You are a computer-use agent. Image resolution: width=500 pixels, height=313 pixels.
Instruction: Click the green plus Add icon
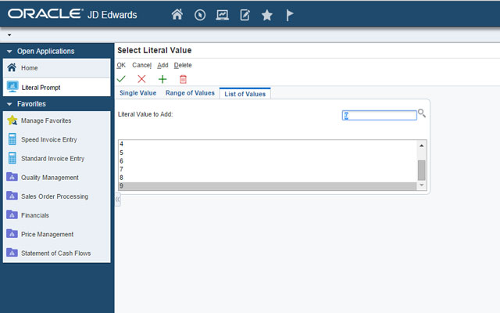[162, 79]
